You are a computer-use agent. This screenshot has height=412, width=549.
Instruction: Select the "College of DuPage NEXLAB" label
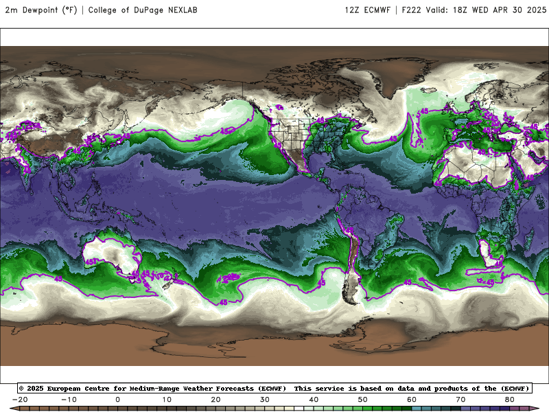143,10
